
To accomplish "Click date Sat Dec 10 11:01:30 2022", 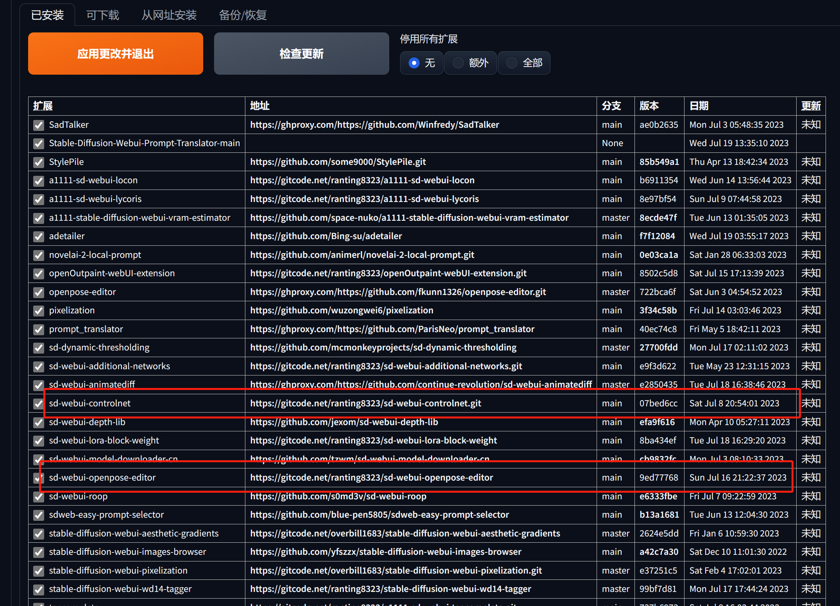I will pyautogui.click(x=738, y=552).
